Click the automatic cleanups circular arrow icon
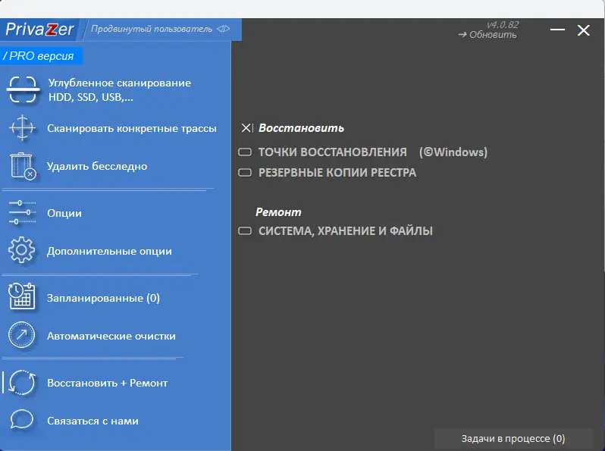 [x=21, y=335]
